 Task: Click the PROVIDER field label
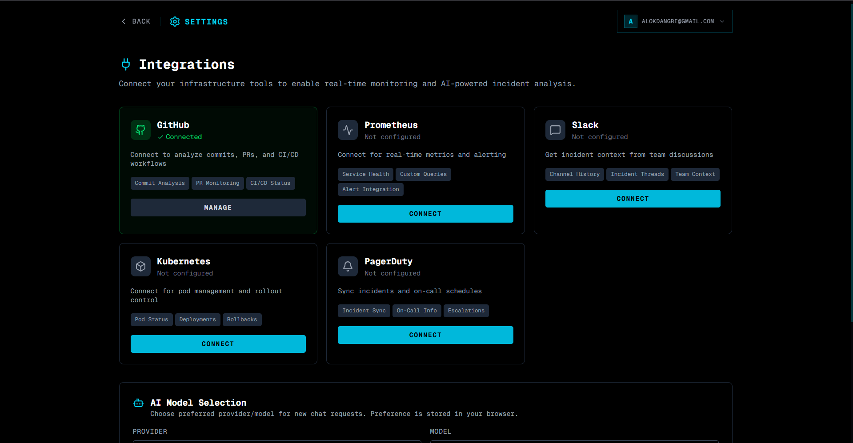click(x=150, y=431)
